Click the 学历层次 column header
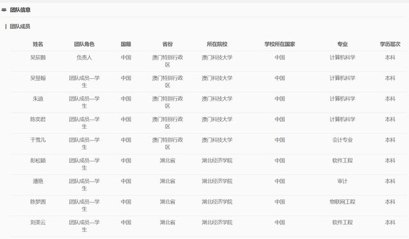This screenshot has width=409, height=239. click(390, 44)
